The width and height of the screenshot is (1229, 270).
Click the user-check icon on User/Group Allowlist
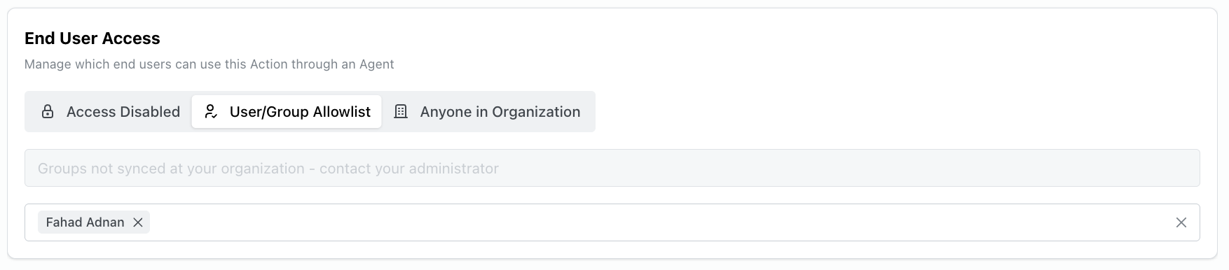211,112
